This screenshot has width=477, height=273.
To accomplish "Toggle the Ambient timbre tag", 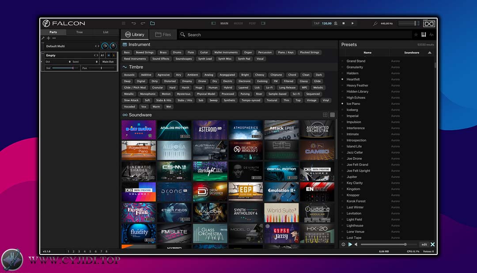I will click(x=193, y=75).
